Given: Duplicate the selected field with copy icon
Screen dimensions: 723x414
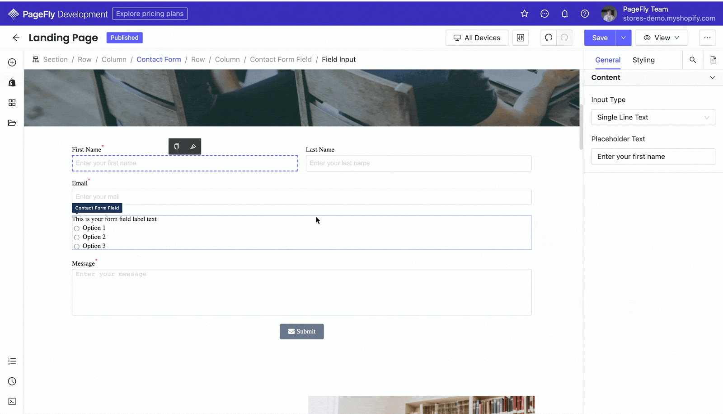Looking at the screenshot, I should click(177, 147).
